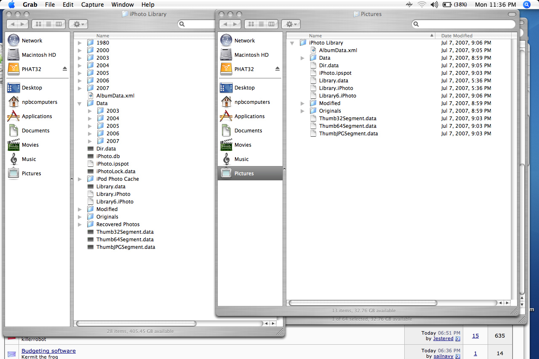Viewport: 539px width, 359px height.
Task: Open Music in iPhoto Library window sidebar
Action: point(22,159)
